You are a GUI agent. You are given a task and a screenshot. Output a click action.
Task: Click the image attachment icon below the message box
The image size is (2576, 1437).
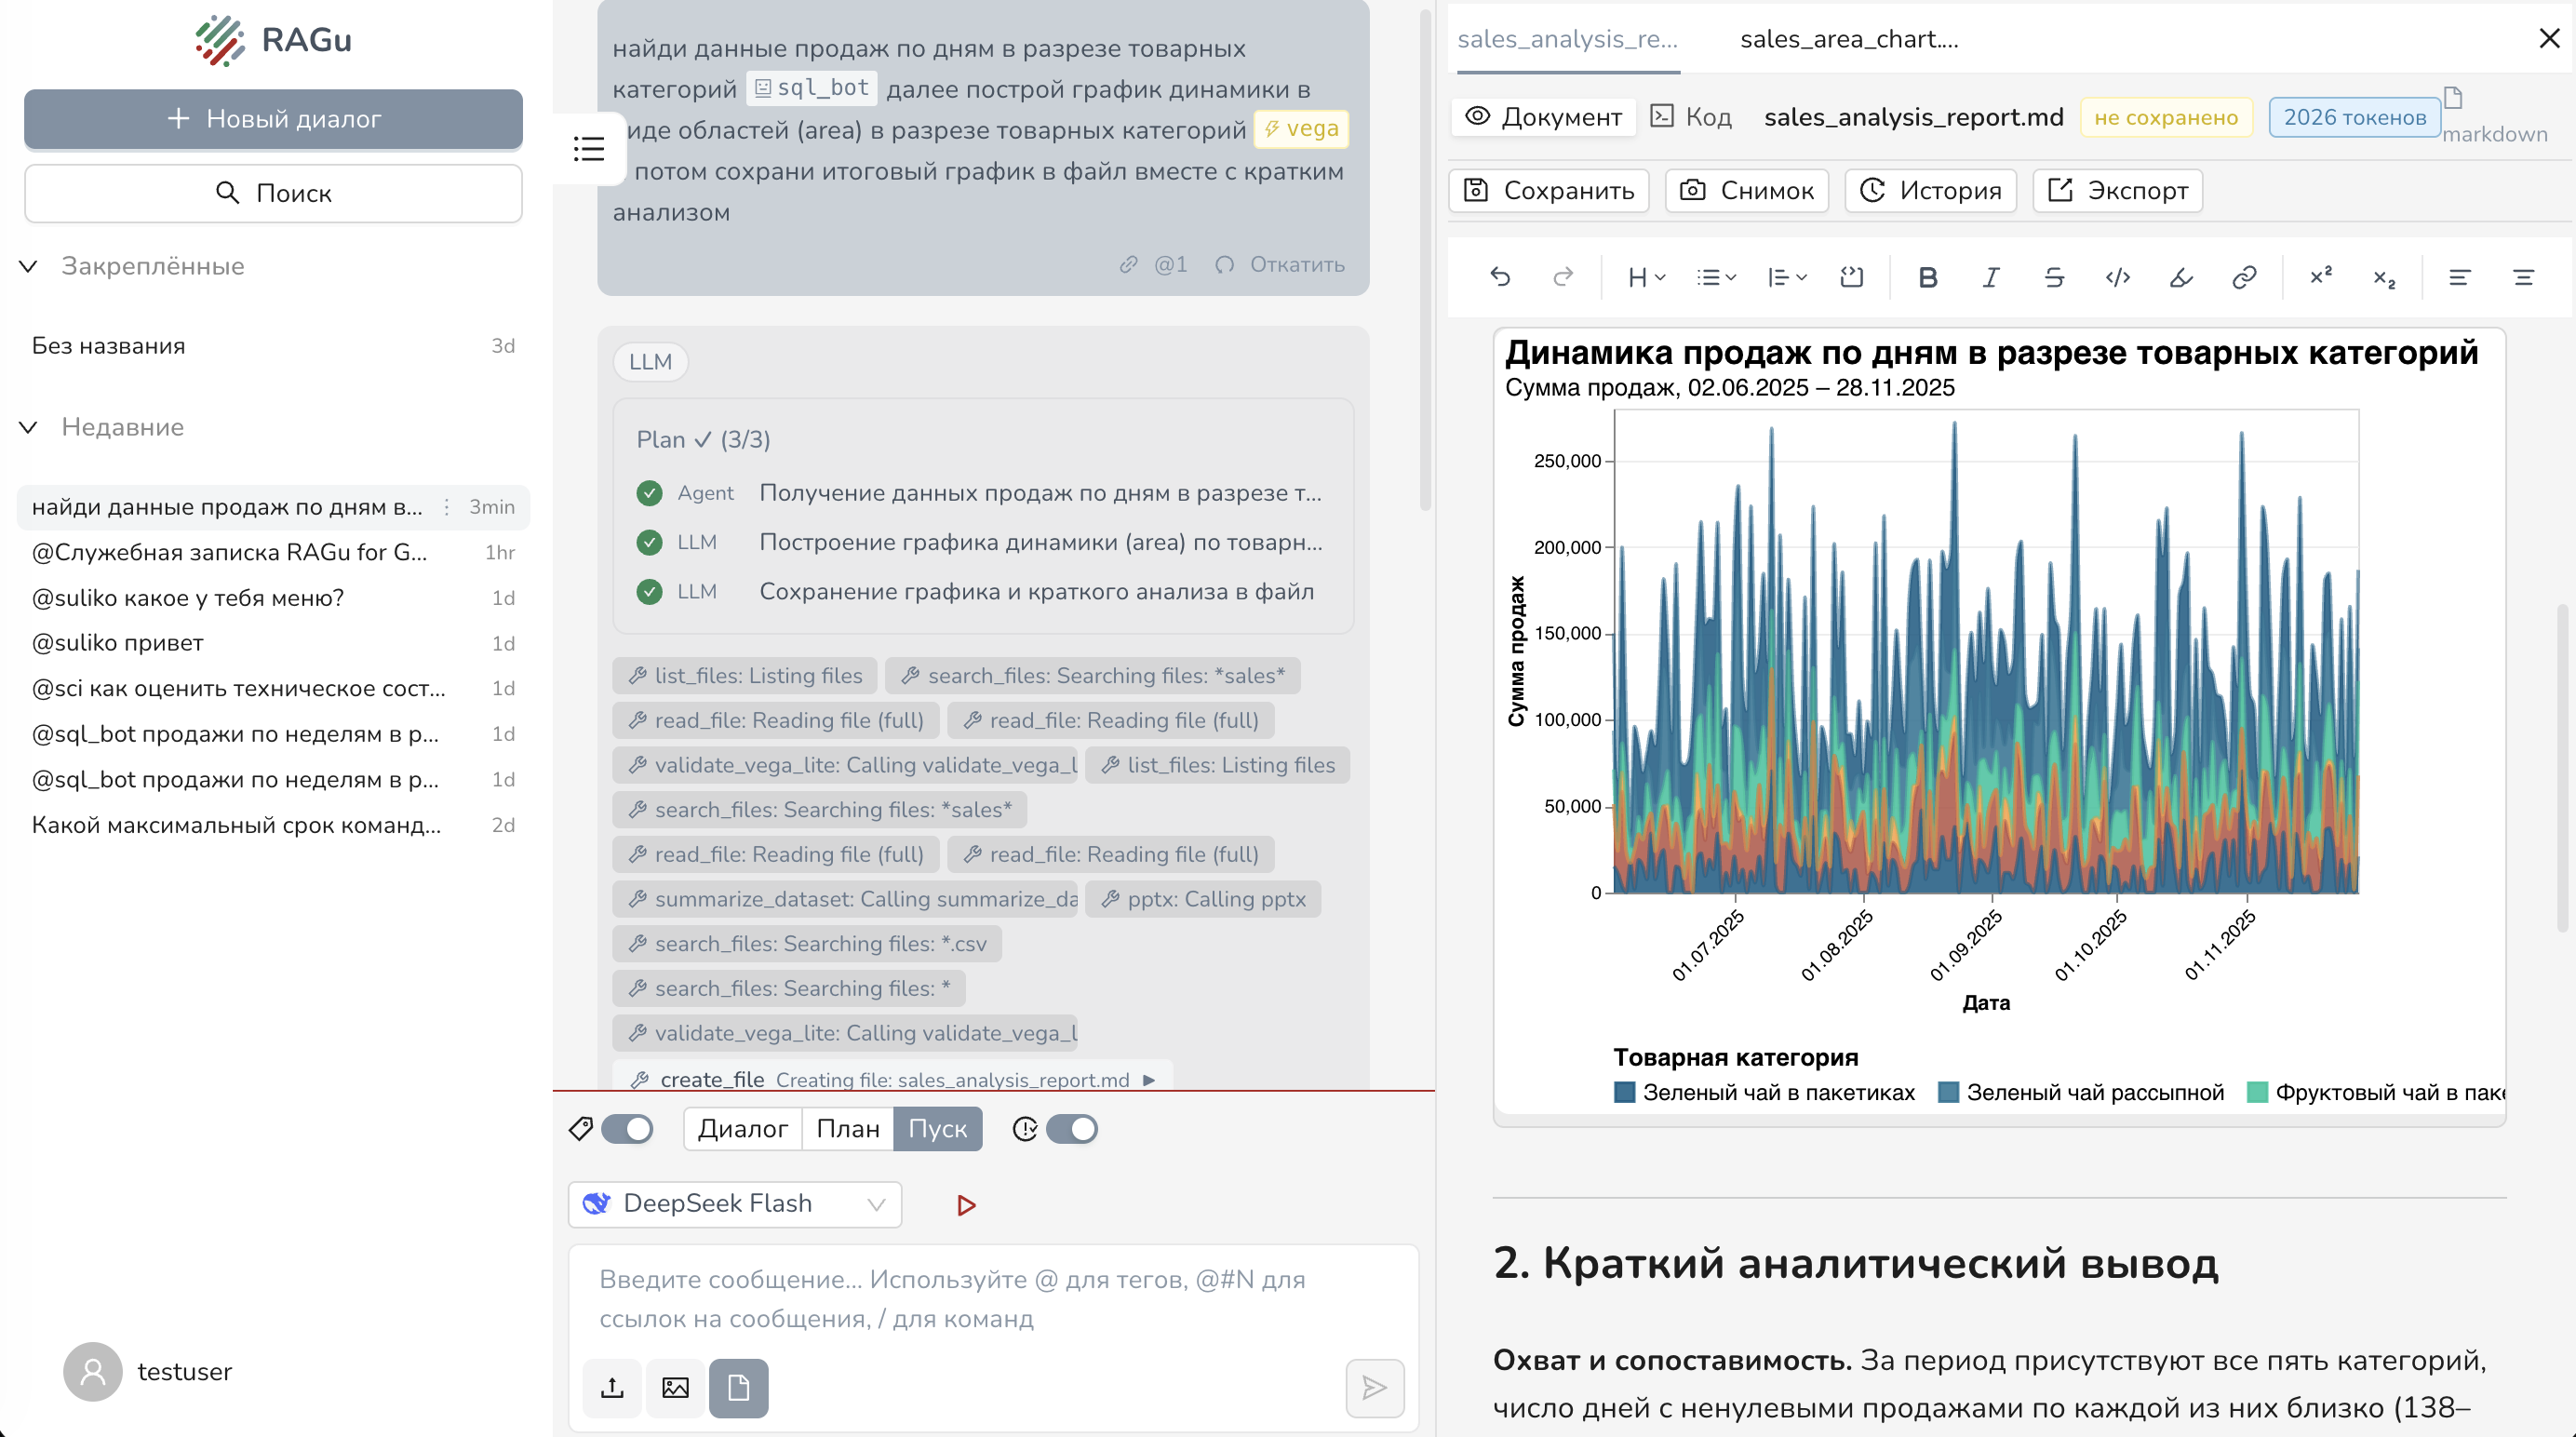[675, 1387]
